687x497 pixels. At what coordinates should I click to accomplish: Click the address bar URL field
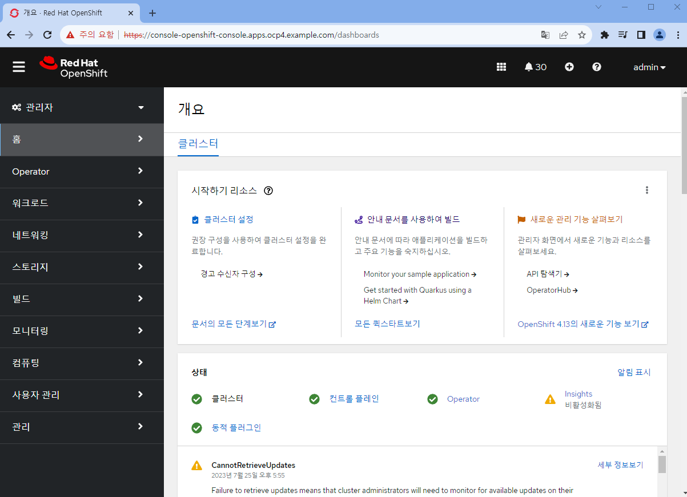point(326,35)
